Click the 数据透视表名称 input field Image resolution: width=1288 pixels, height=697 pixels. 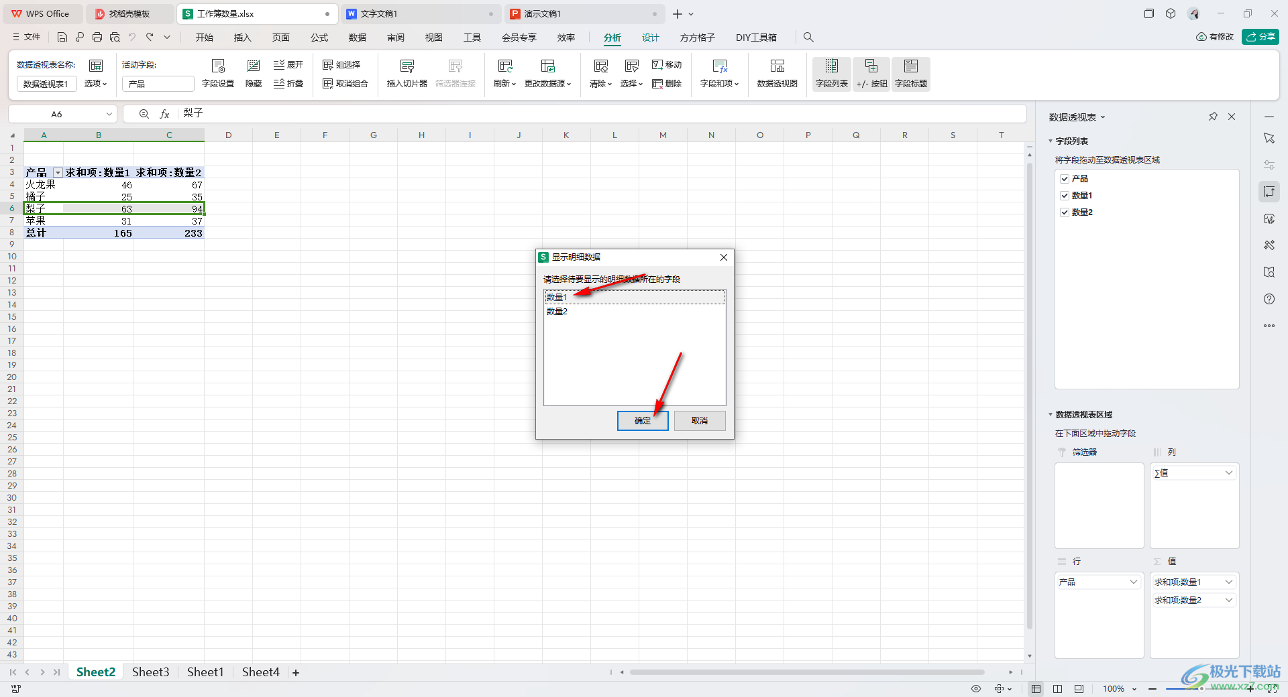click(47, 84)
